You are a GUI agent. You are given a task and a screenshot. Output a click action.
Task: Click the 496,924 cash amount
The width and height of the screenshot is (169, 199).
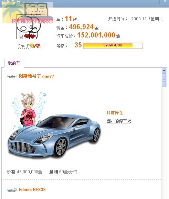81,27
